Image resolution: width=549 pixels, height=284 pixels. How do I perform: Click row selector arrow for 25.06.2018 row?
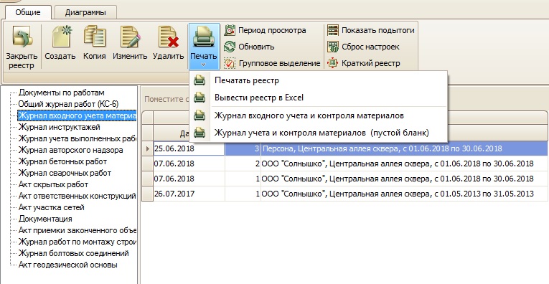[x=147, y=148]
